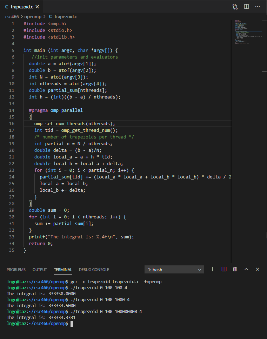Maximize the panel with the up chevron
This screenshot has width=267, height=339.
tap(246, 269)
